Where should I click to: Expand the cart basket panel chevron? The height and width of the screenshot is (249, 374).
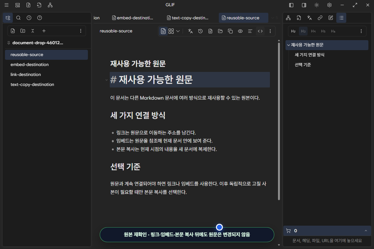click(x=366, y=231)
